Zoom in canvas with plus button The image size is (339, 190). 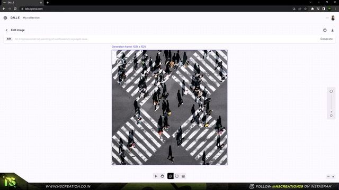click(x=333, y=177)
